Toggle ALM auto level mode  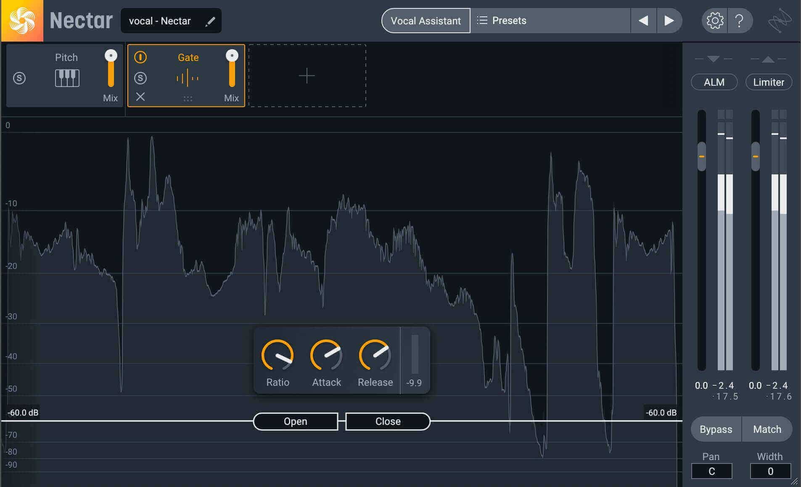click(714, 82)
